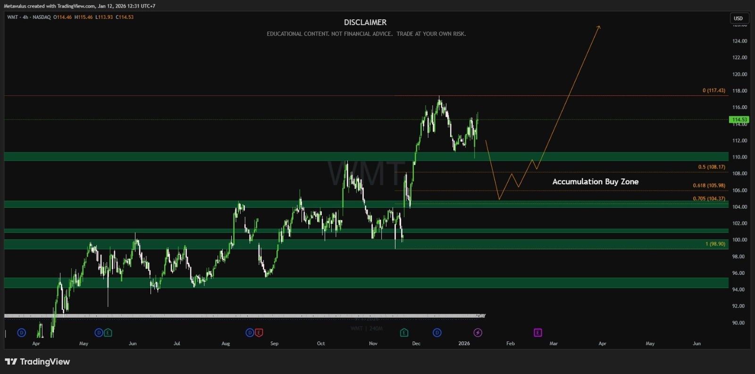Click the dividend marker after Dec
The image size is (755, 374).
coord(437,333)
